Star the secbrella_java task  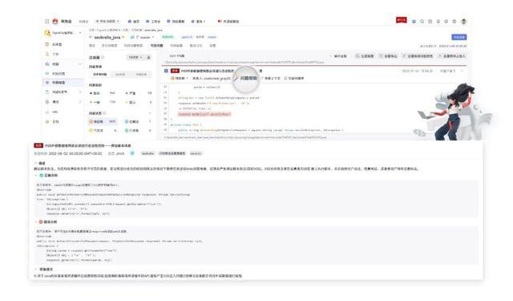point(123,38)
